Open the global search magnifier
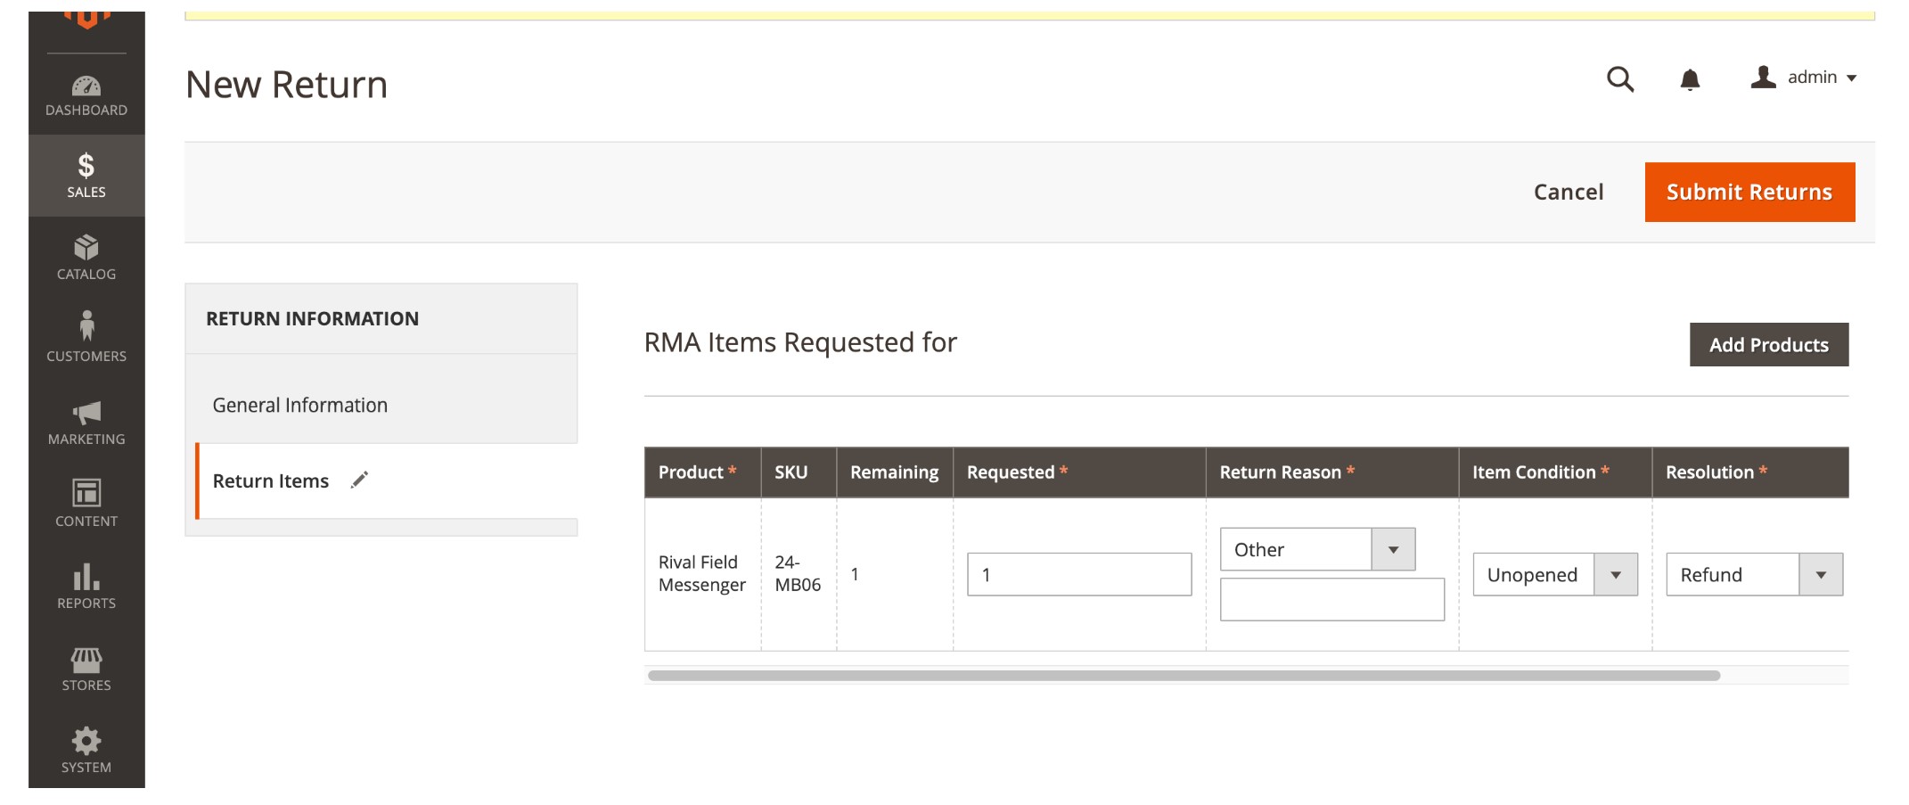Screen dimensions: 1909x805 coord(1622,79)
